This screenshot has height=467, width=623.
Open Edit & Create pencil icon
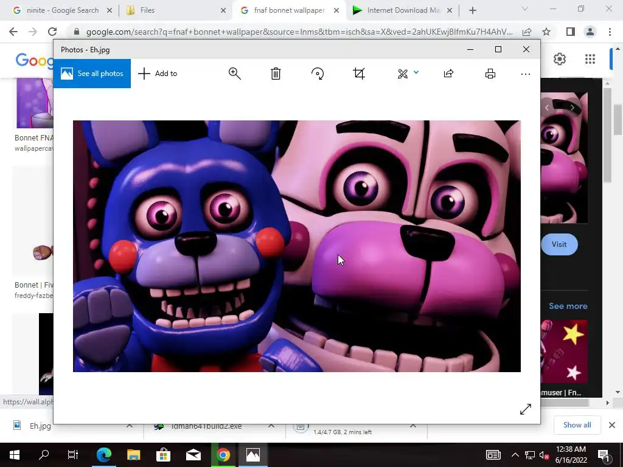[403, 74]
